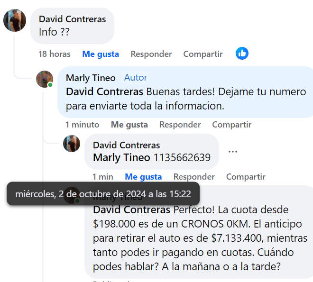The width and height of the screenshot is (313, 282).
Task: Open David Contreras's avatar on the Info comment
Action: tap(15, 20)
